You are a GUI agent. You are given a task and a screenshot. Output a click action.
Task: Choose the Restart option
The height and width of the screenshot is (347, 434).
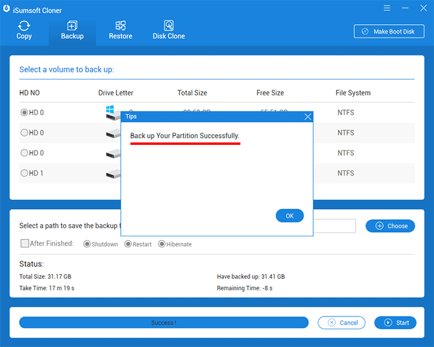point(128,244)
